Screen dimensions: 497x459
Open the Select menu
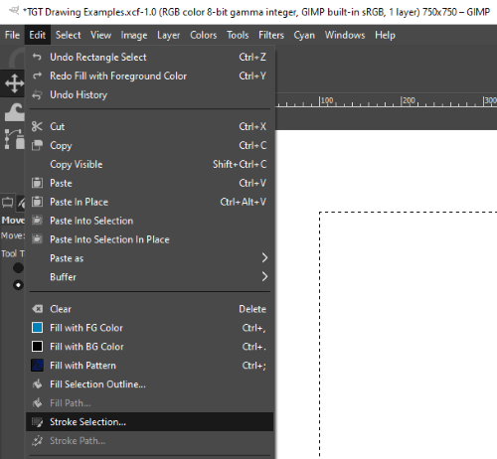(68, 35)
